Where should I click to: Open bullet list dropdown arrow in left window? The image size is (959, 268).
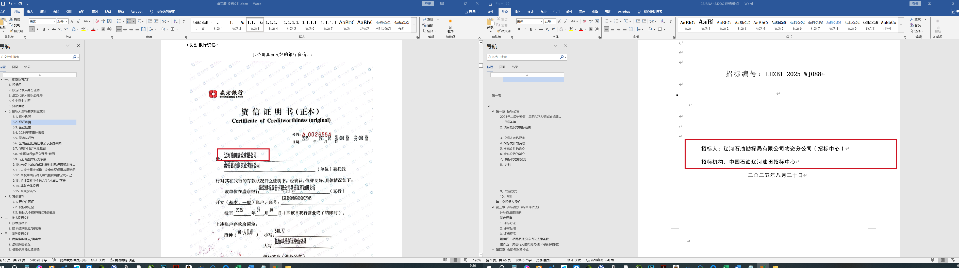click(x=123, y=22)
